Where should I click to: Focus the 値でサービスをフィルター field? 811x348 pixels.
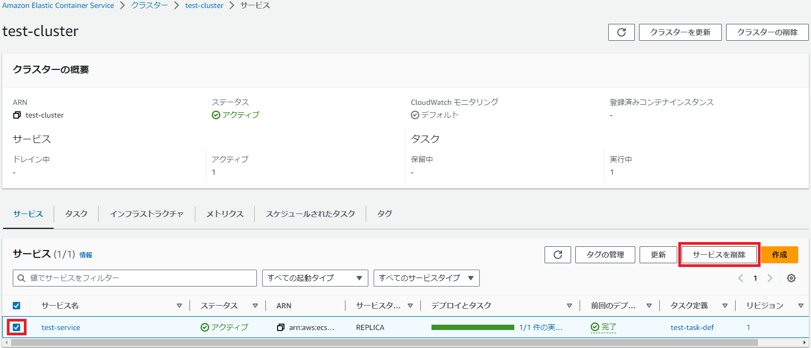[135, 278]
